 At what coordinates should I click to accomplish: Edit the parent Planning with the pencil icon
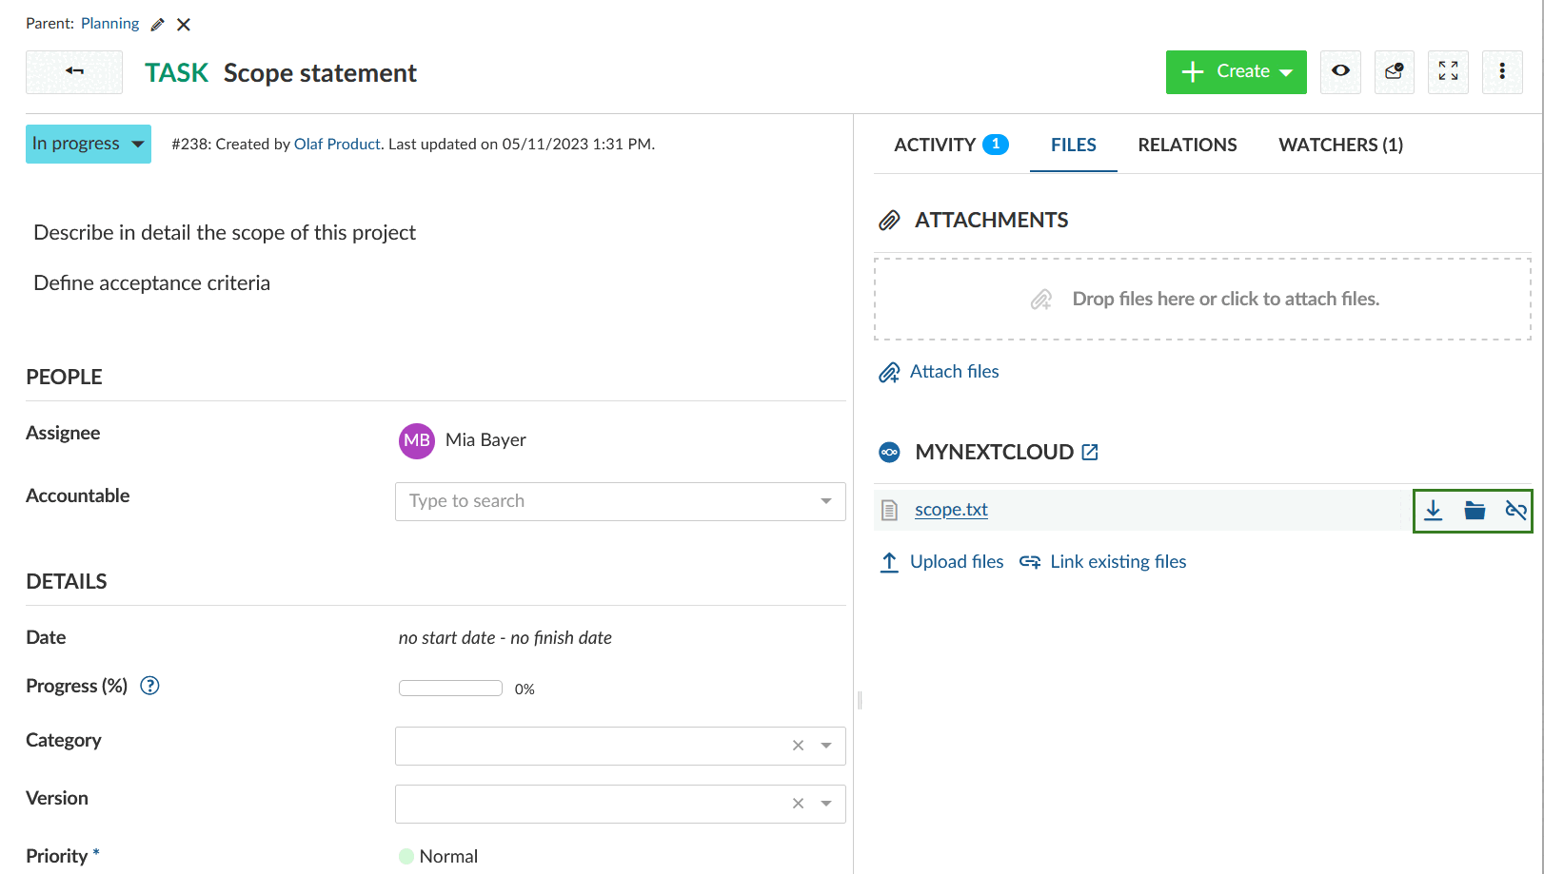click(x=156, y=23)
